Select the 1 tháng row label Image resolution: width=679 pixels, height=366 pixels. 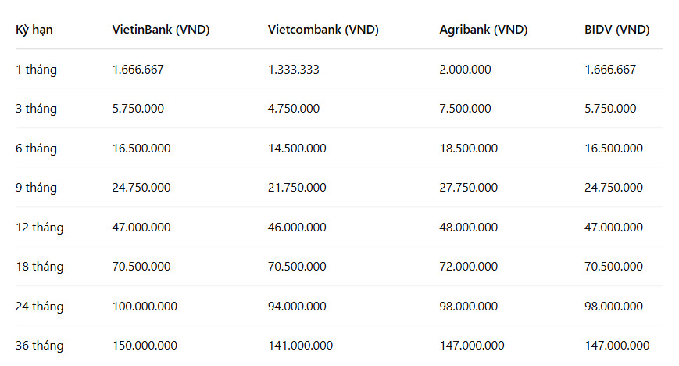37,70
